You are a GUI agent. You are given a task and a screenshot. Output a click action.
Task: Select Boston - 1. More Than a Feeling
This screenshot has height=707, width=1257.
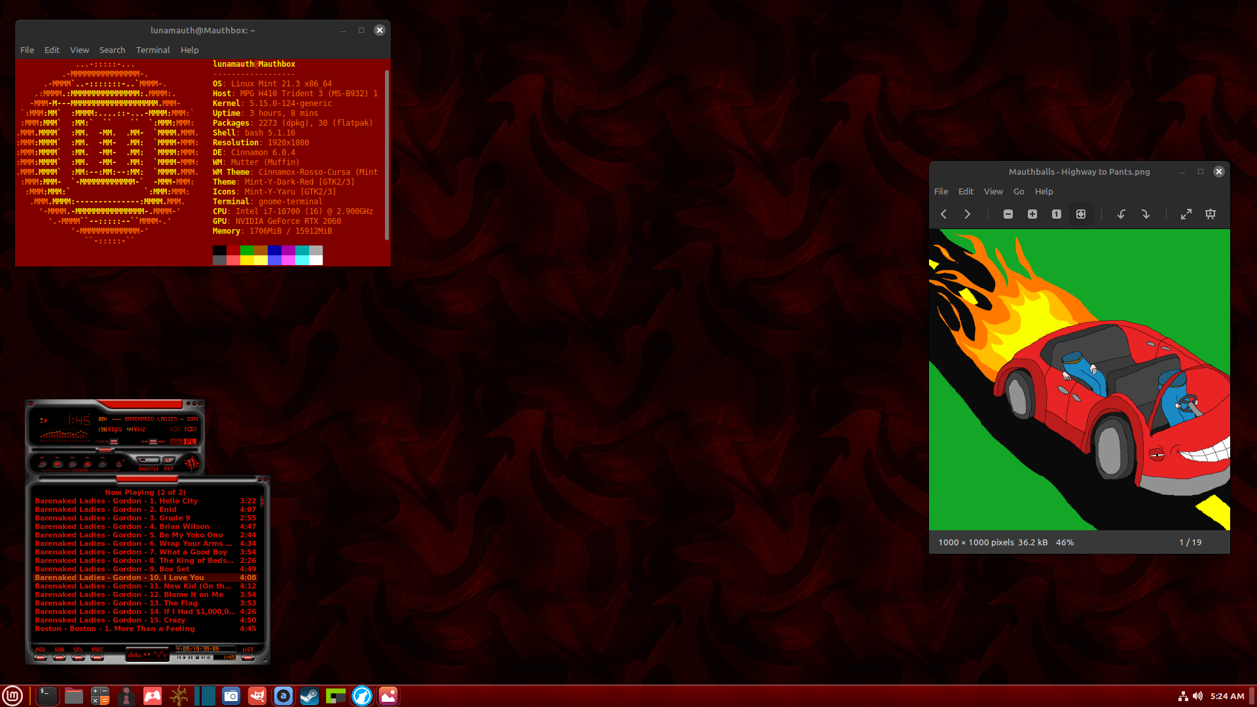(x=145, y=628)
